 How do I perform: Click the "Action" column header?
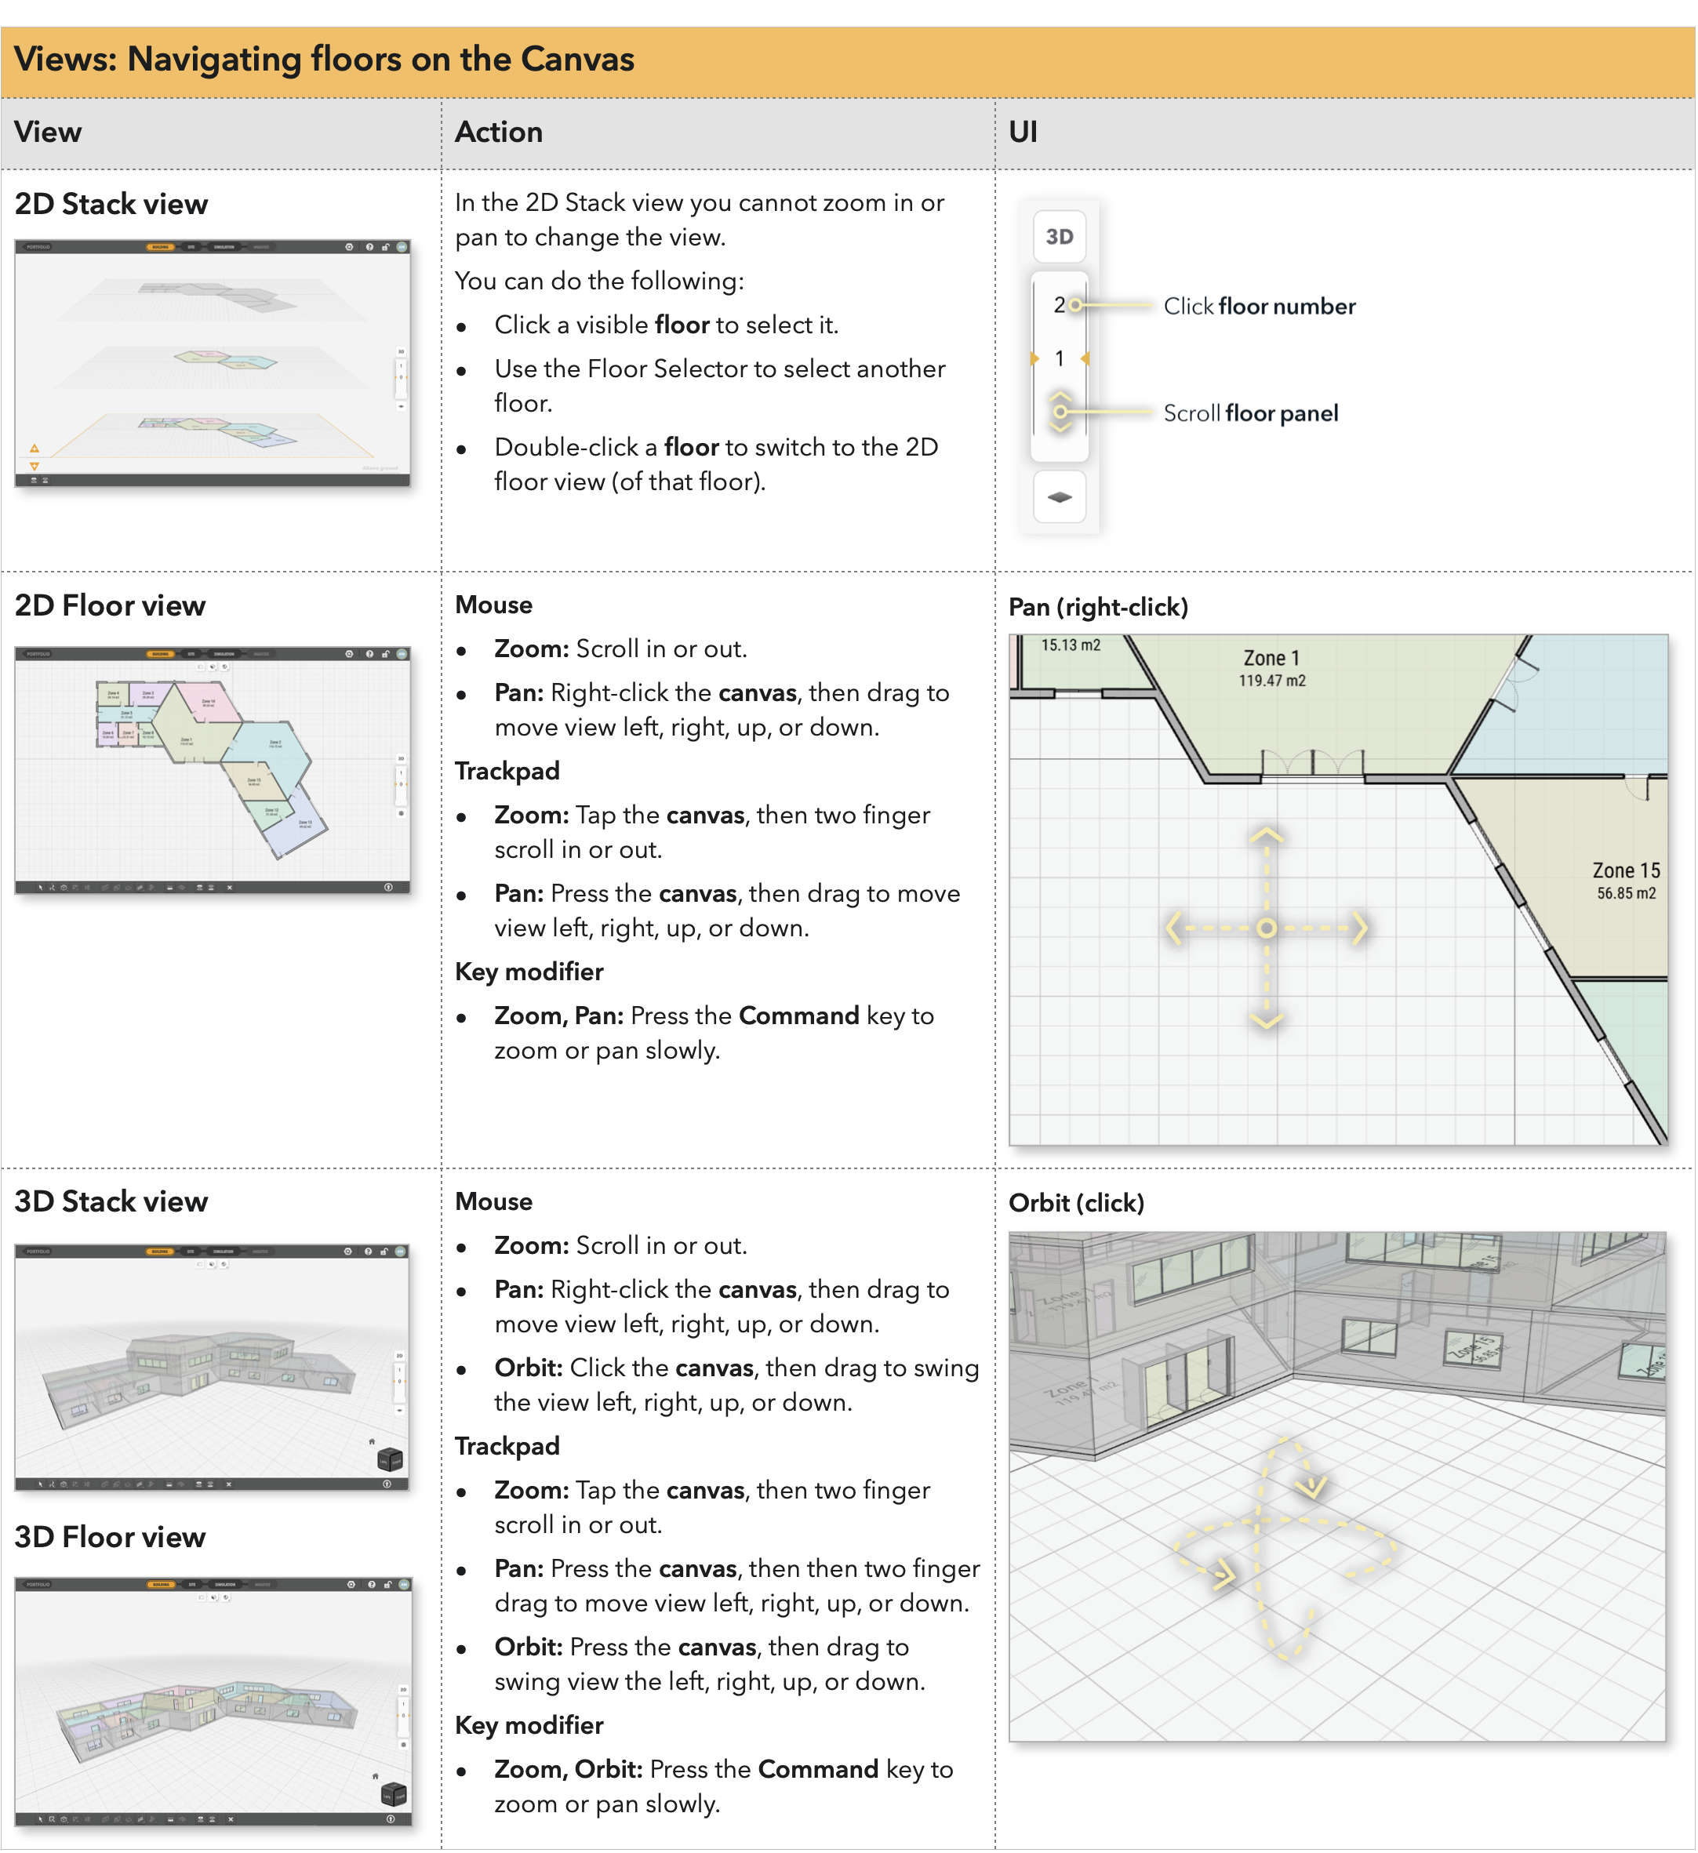[x=498, y=132]
